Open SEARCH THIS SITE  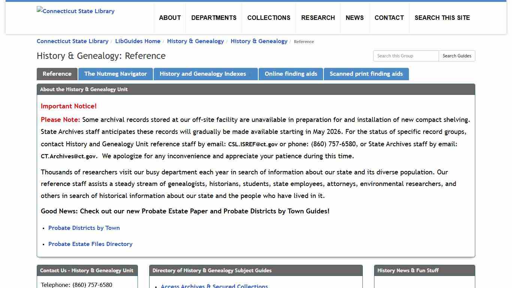click(x=442, y=18)
